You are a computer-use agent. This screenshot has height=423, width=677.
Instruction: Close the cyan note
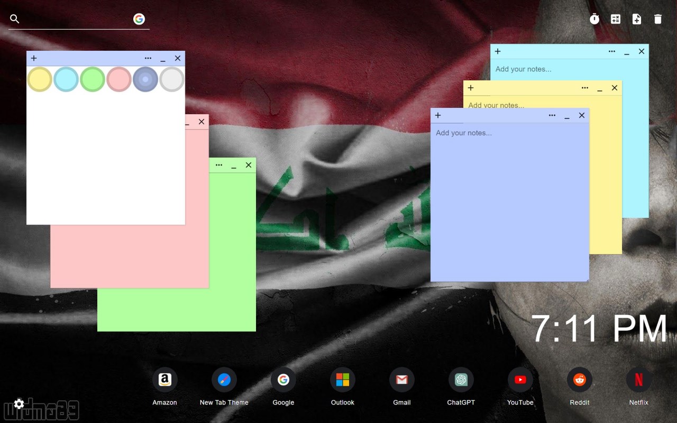[642, 51]
